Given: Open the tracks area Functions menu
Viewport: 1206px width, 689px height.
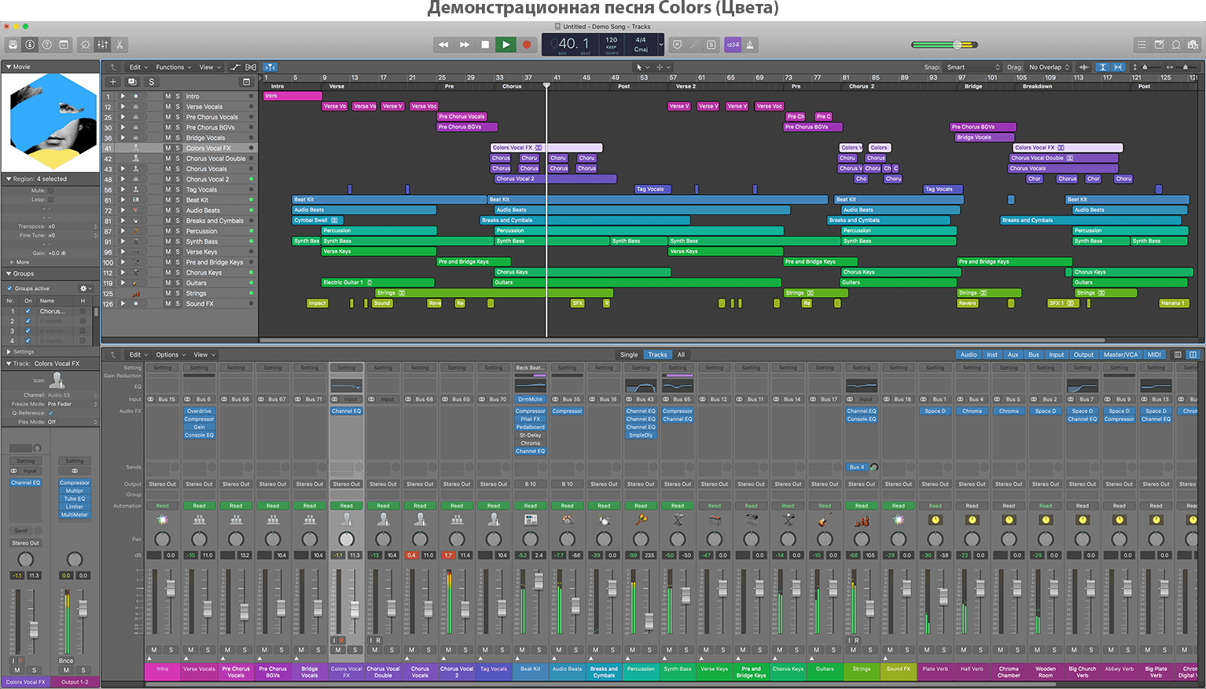Looking at the screenshot, I should pyautogui.click(x=173, y=68).
